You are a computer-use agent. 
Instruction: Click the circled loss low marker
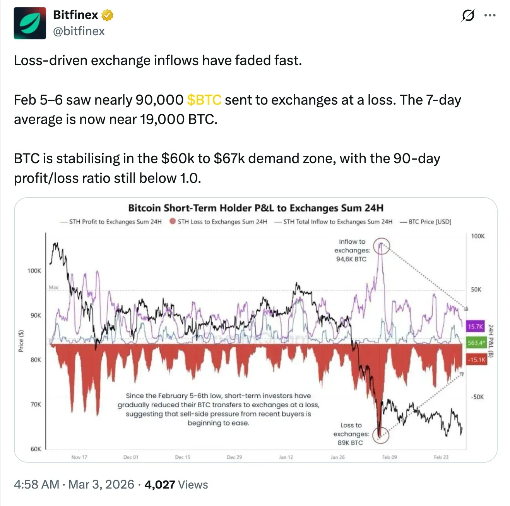click(380, 434)
